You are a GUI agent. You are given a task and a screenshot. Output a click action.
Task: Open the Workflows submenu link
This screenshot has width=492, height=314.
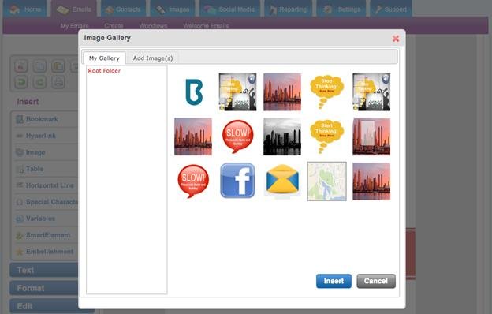click(x=153, y=26)
